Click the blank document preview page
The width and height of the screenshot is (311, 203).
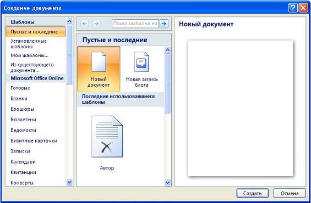point(240,108)
